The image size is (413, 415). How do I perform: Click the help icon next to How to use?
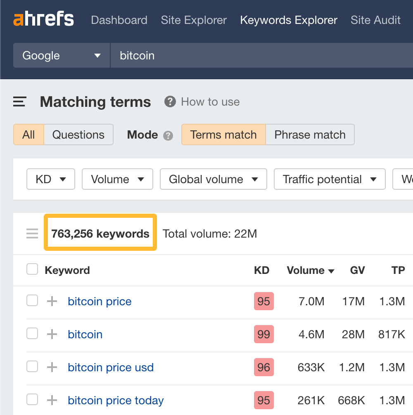click(x=170, y=101)
